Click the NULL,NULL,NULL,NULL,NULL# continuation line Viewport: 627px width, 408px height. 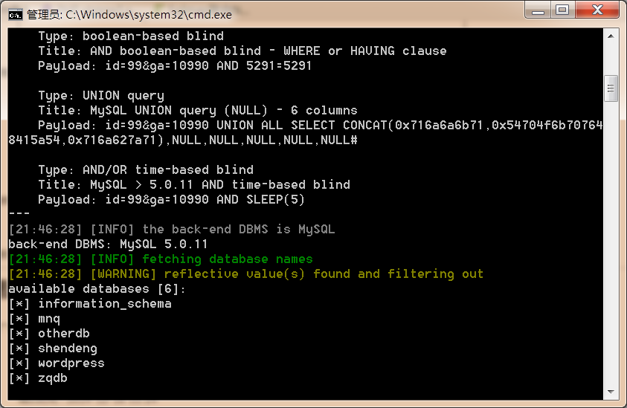tap(183, 140)
